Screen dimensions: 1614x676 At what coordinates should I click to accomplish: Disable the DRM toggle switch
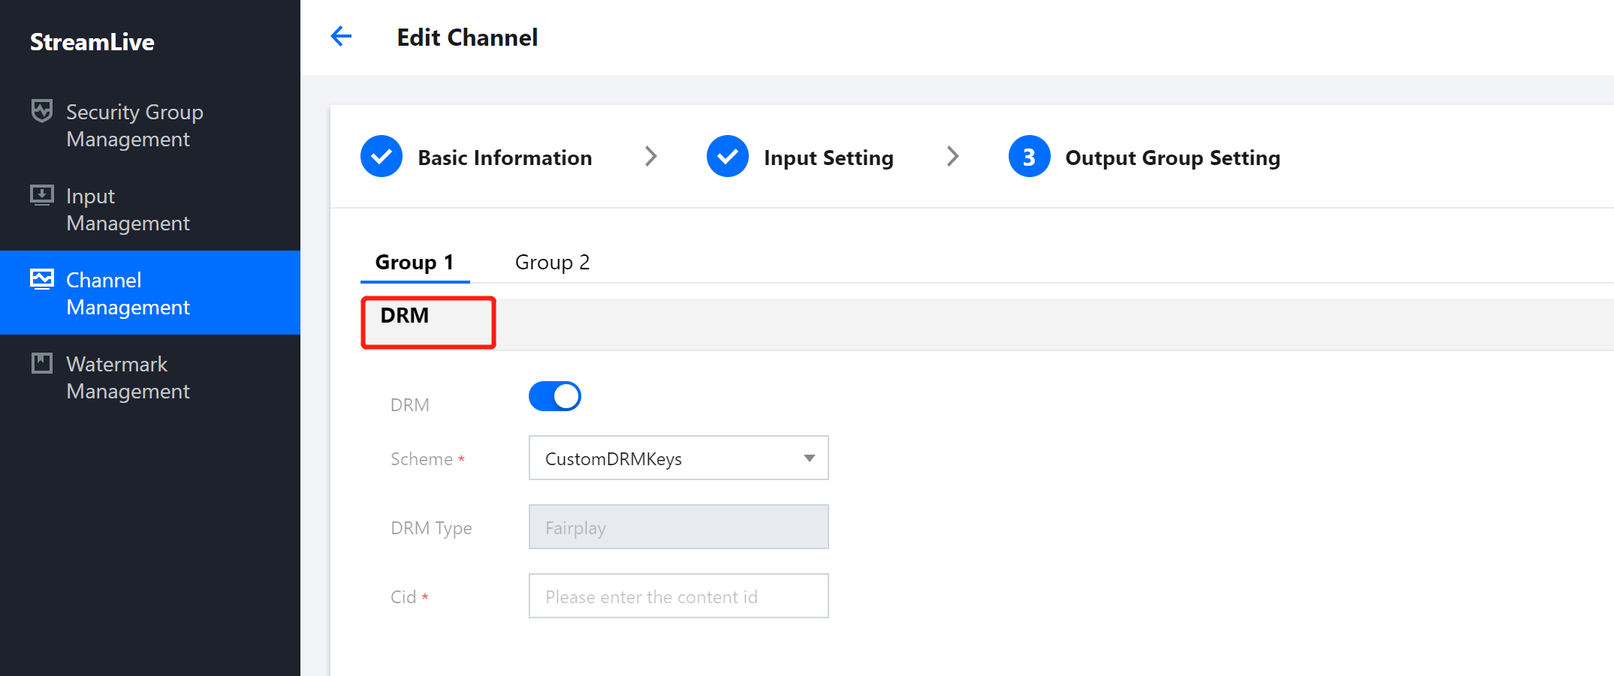point(554,396)
